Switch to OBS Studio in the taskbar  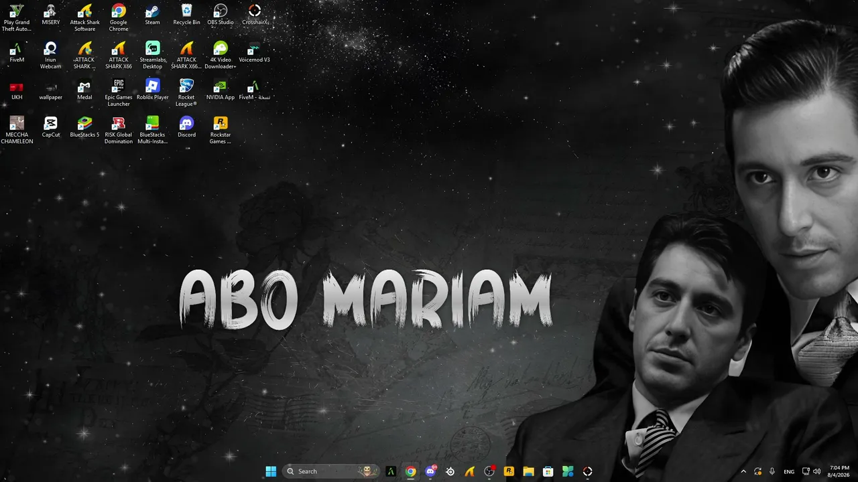(489, 471)
